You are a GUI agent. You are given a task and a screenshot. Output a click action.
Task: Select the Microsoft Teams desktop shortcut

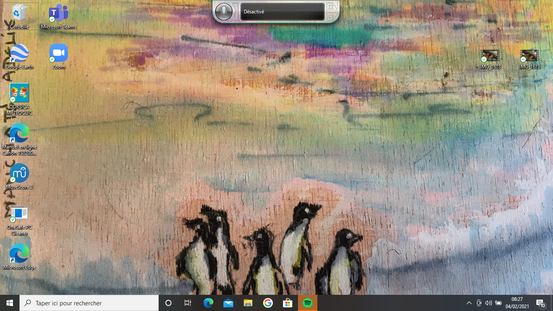point(58,17)
